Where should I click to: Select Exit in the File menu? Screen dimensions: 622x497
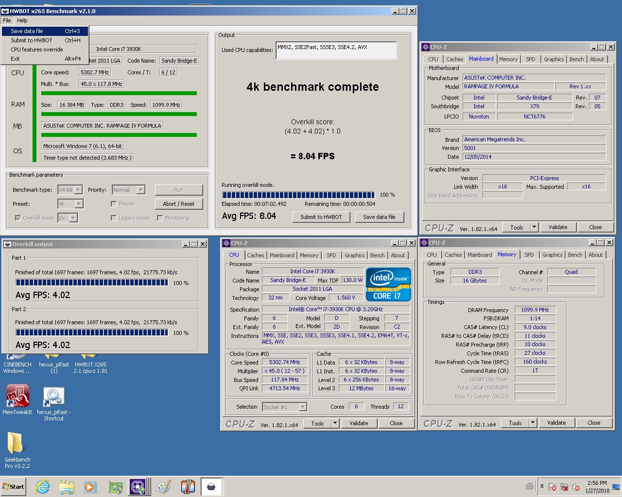pyautogui.click(x=45, y=59)
